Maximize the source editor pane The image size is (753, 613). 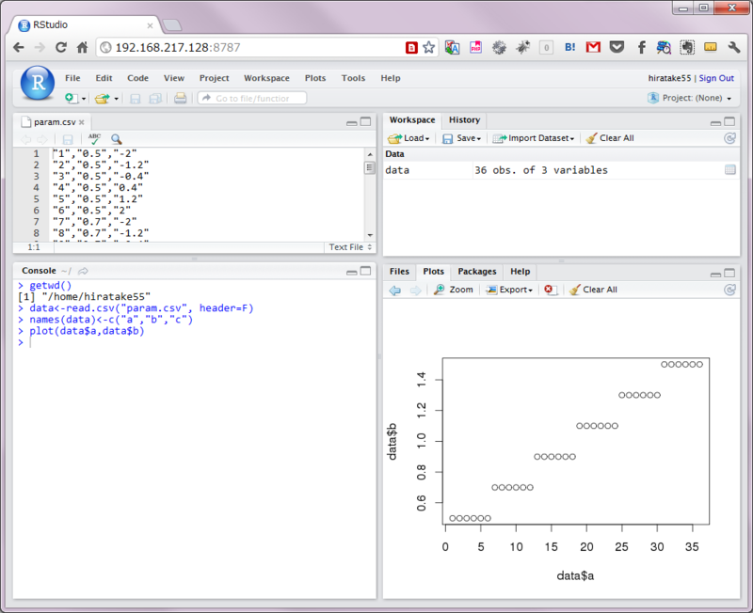[x=365, y=122]
